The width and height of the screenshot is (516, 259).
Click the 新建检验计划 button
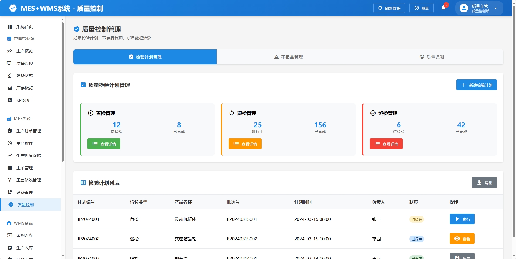(476, 85)
